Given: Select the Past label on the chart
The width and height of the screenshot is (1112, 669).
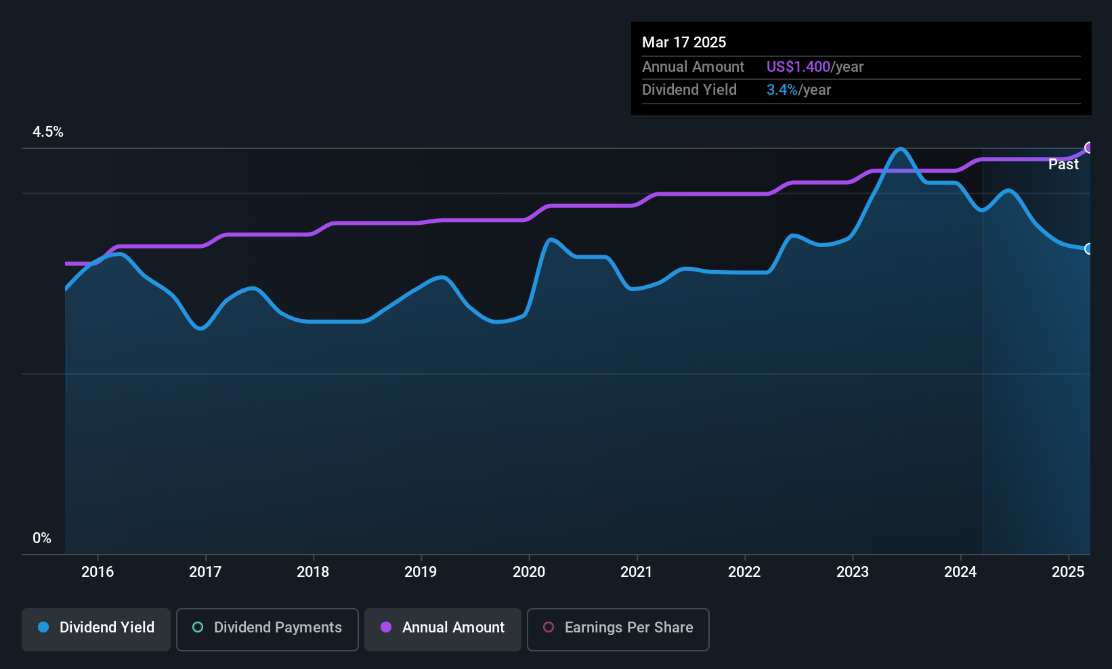Looking at the screenshot, I should [1063, 164].
